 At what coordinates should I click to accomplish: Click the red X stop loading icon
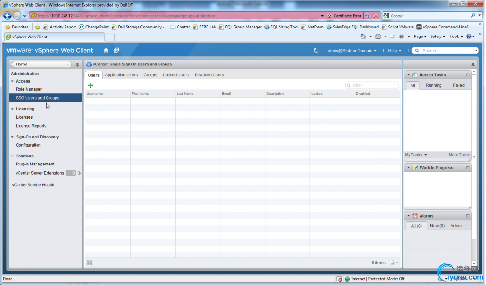[x=376, y=16]
